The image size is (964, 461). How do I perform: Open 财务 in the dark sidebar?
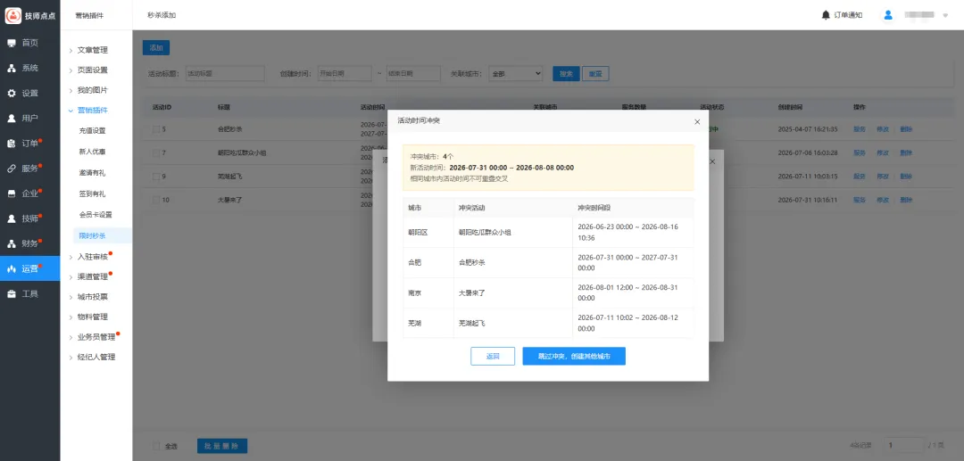(29, 243)
